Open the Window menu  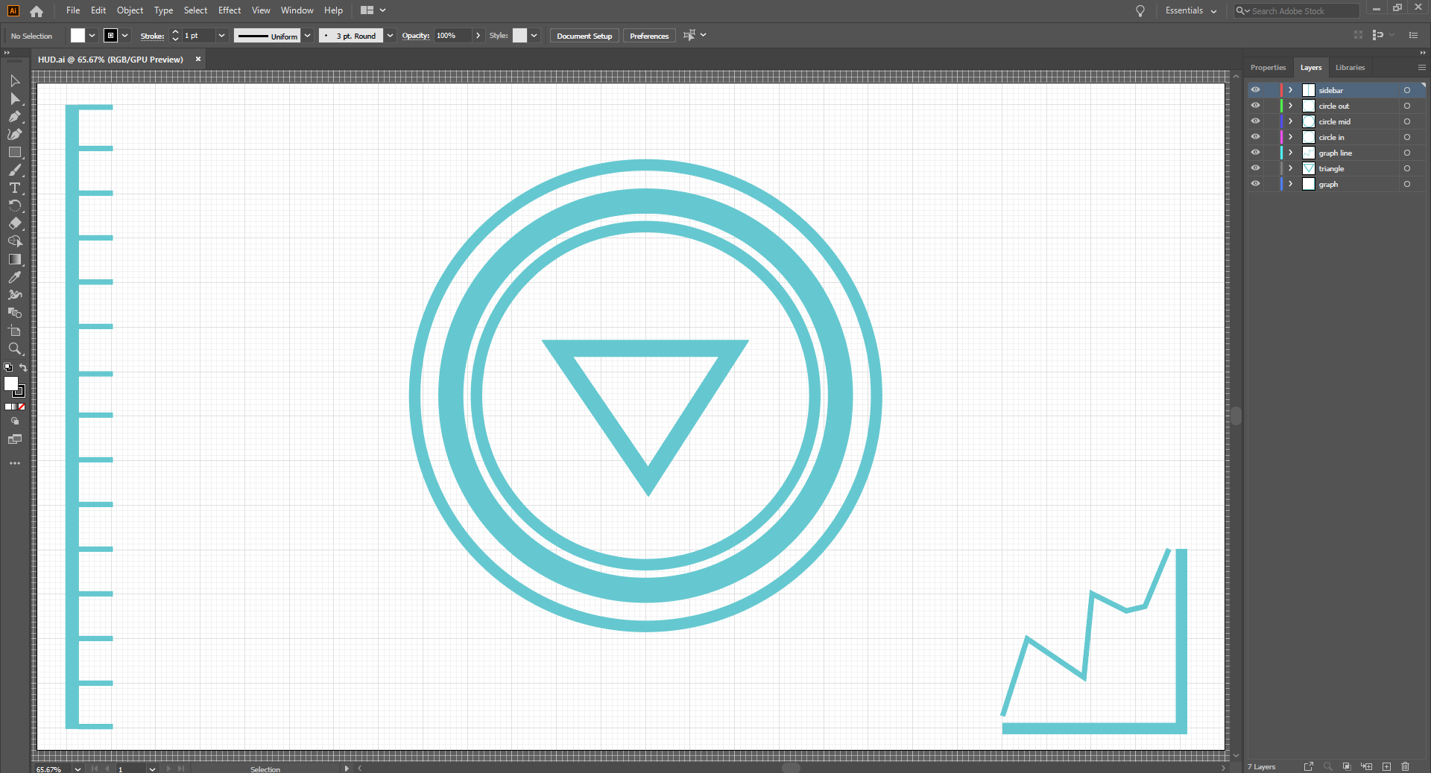[x=297, y=10]
